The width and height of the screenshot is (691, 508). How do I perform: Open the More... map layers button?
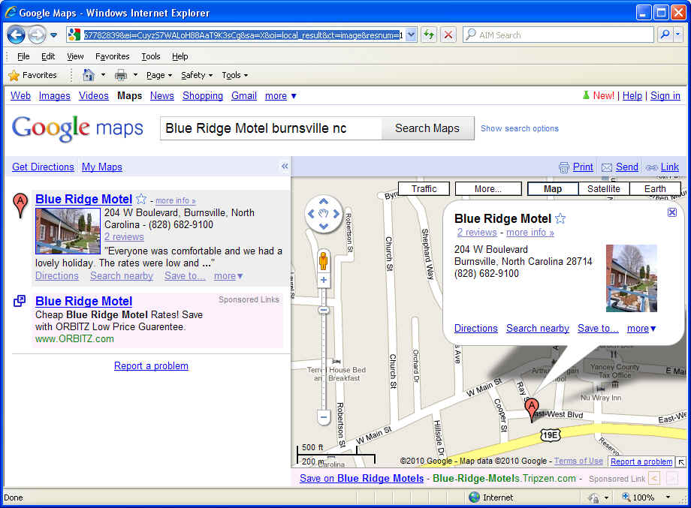pos(488,189)
